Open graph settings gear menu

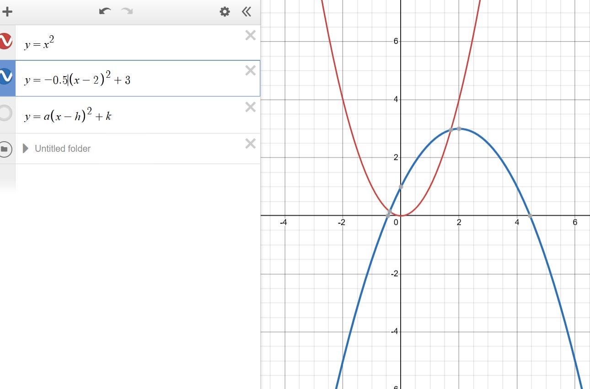coord(225,11)
